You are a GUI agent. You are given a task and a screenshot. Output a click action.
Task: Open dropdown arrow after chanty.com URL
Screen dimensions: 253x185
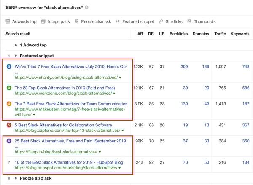tap(120, 78)
